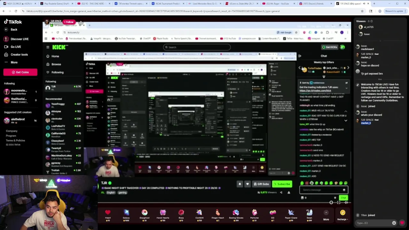Screen dimensions: 409x230
Task: Click the Get Coins button
Action: coord(20,72)
